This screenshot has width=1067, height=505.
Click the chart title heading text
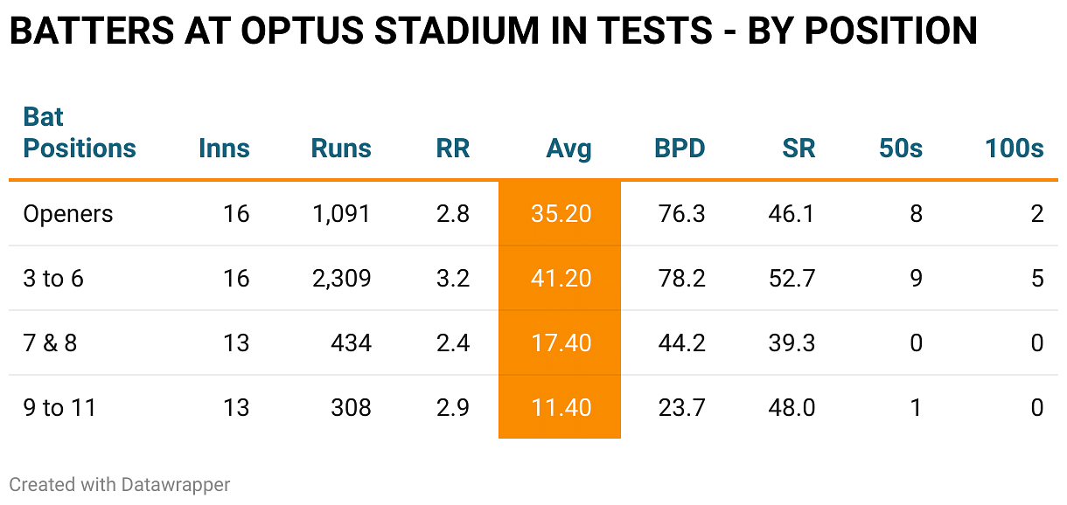[x=493, y=31]
